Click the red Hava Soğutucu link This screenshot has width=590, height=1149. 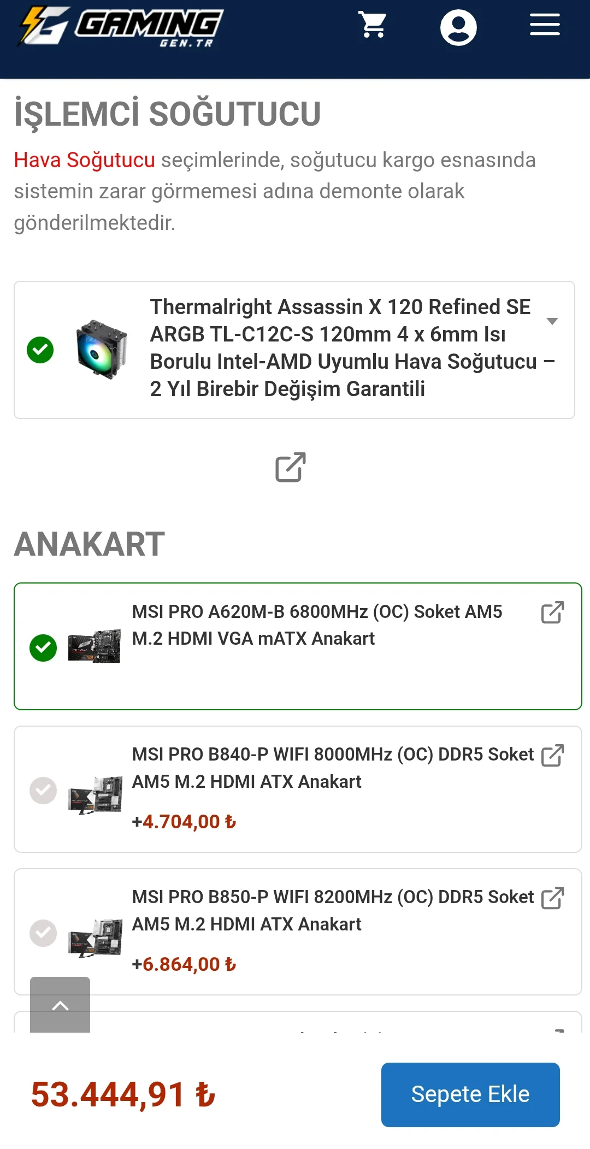(x=85, y=161)
